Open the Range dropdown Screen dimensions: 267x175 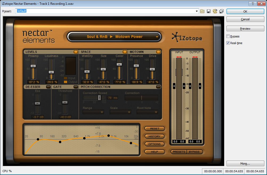pyautogui.click(x=93, y=112)
